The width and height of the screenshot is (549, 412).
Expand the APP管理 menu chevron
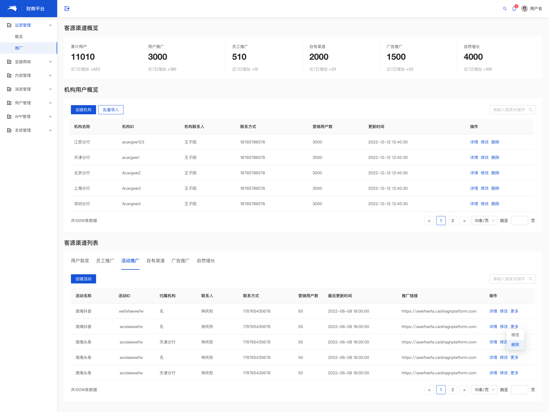(50, 117)
